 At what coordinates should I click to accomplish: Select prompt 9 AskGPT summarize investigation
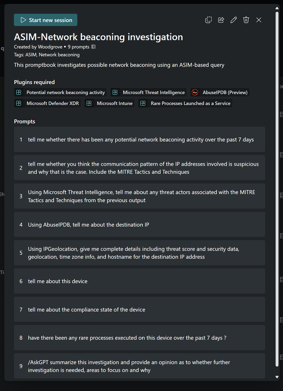click(x=139, y=366)
